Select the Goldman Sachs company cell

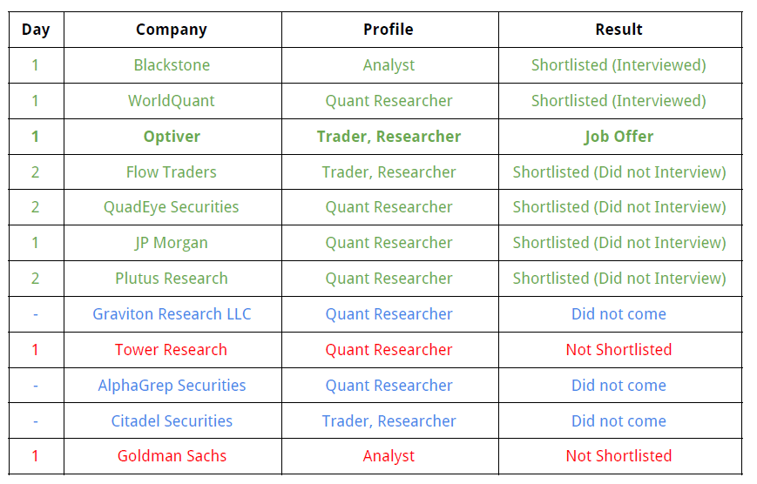point(172,456)
